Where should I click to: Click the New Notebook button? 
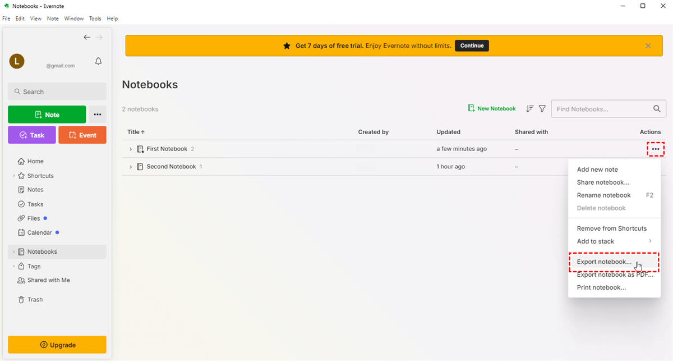tap(492, 108)
